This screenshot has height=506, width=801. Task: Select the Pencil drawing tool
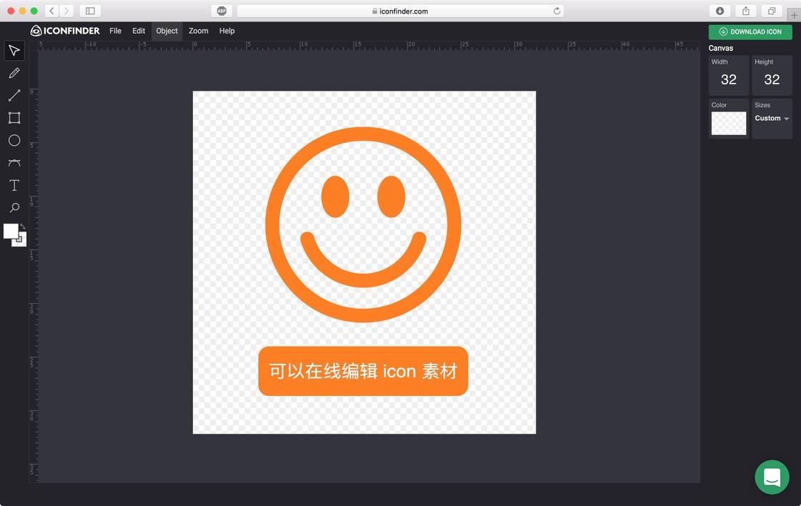[14, 73]
